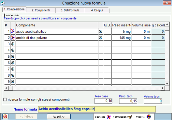Click the Volume tecn field
The image size is (172, 120).
click(x=153, y=101)
